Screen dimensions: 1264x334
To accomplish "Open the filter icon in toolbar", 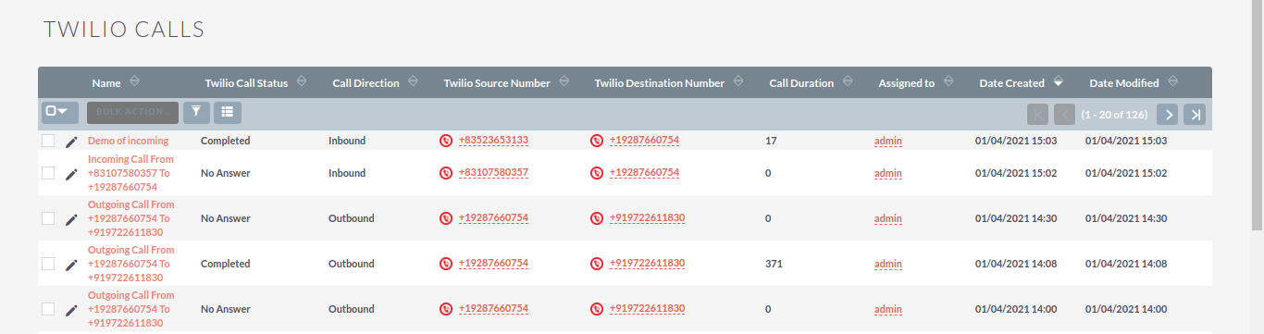I will pos(196,112).
